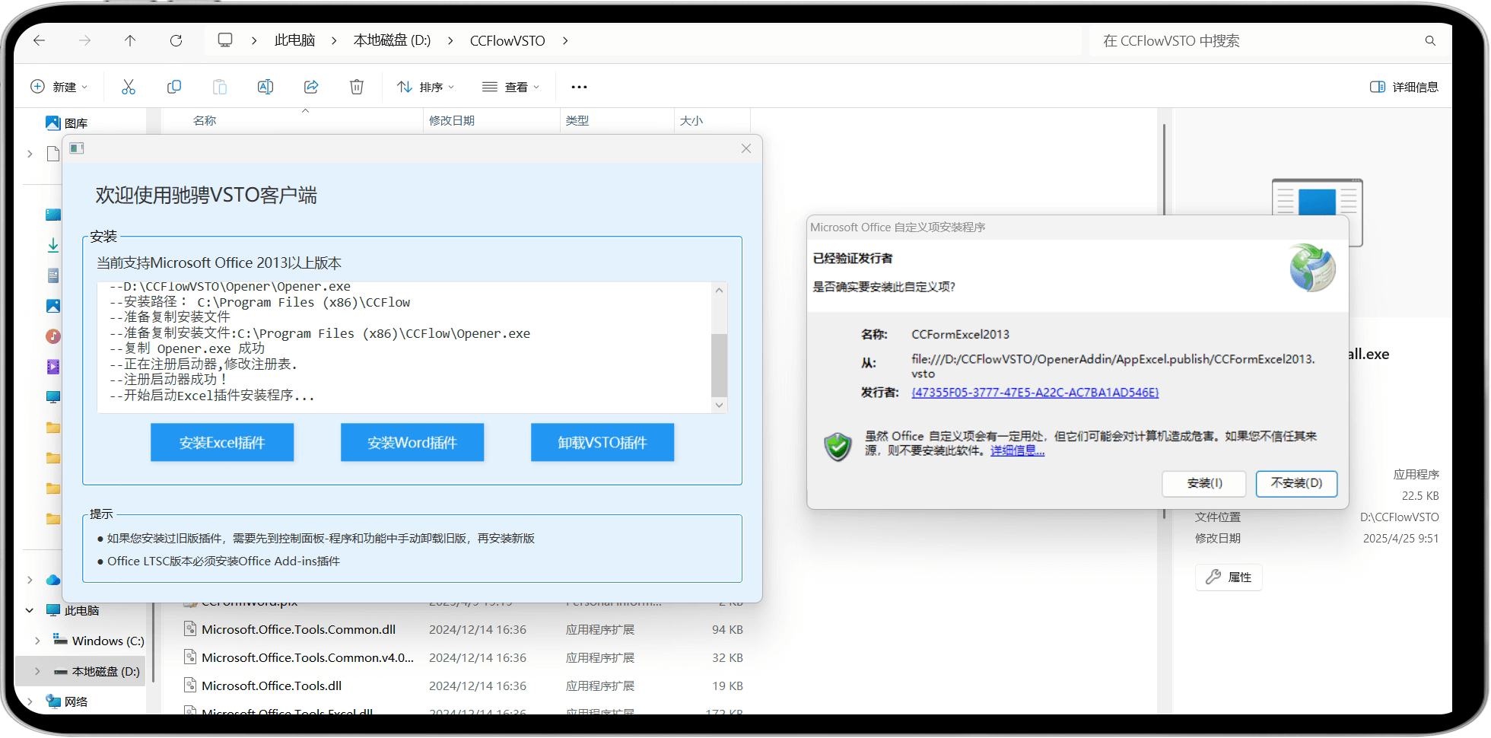Click the PC monitor icon in address bar
The height and width of the screenshot is (738, 1491).
tap(225, 40)
